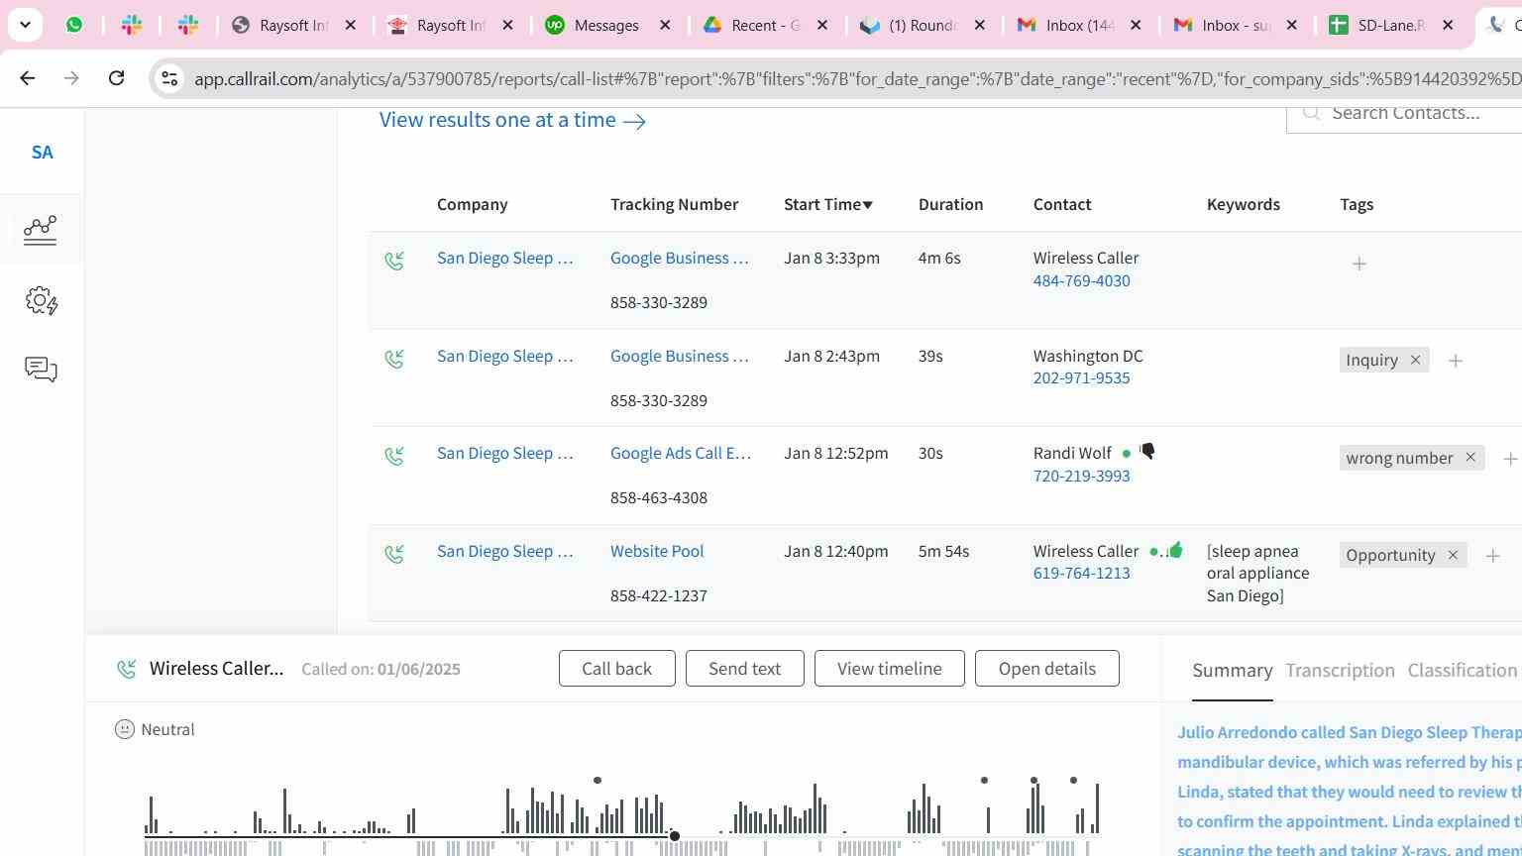Click thumbs-up icon on 619-764-1213 call
The width and height of the screenshot is (1522, 856).
1175,549
